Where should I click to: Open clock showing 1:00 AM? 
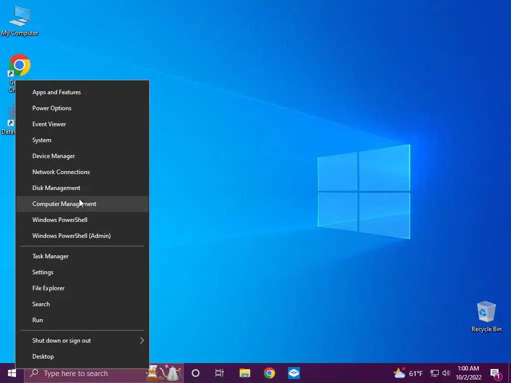pos(468,373)
